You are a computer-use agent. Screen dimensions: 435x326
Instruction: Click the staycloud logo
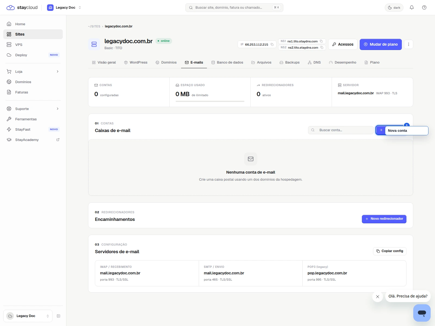click(22, 7)
